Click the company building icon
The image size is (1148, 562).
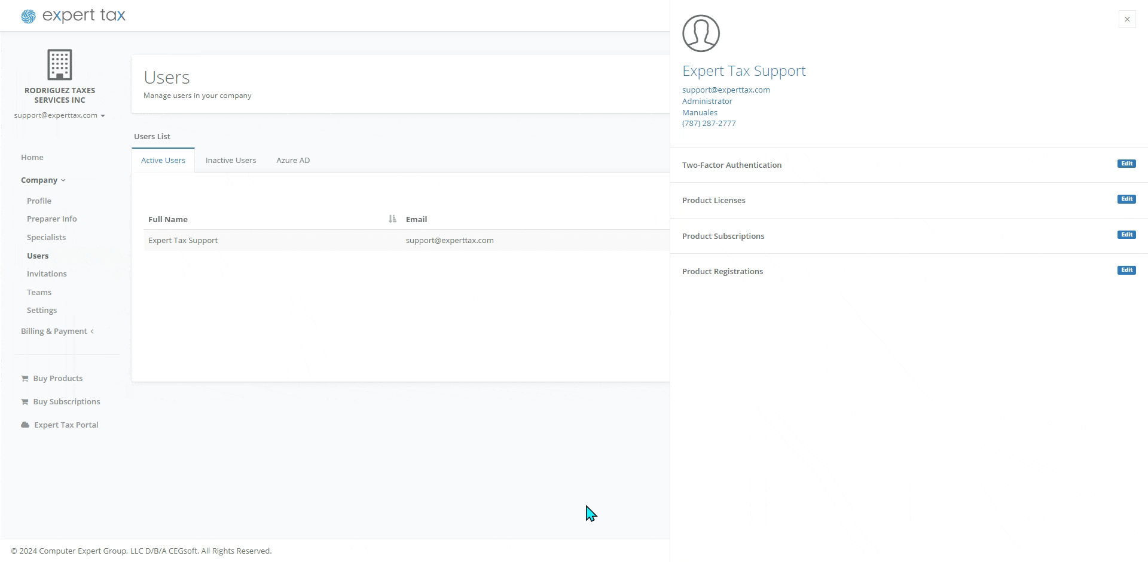[60, 65]
